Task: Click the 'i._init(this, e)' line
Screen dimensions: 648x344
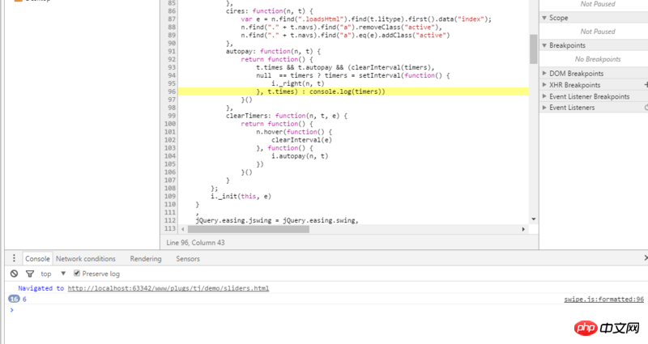Action: click(x=241, y=196)
